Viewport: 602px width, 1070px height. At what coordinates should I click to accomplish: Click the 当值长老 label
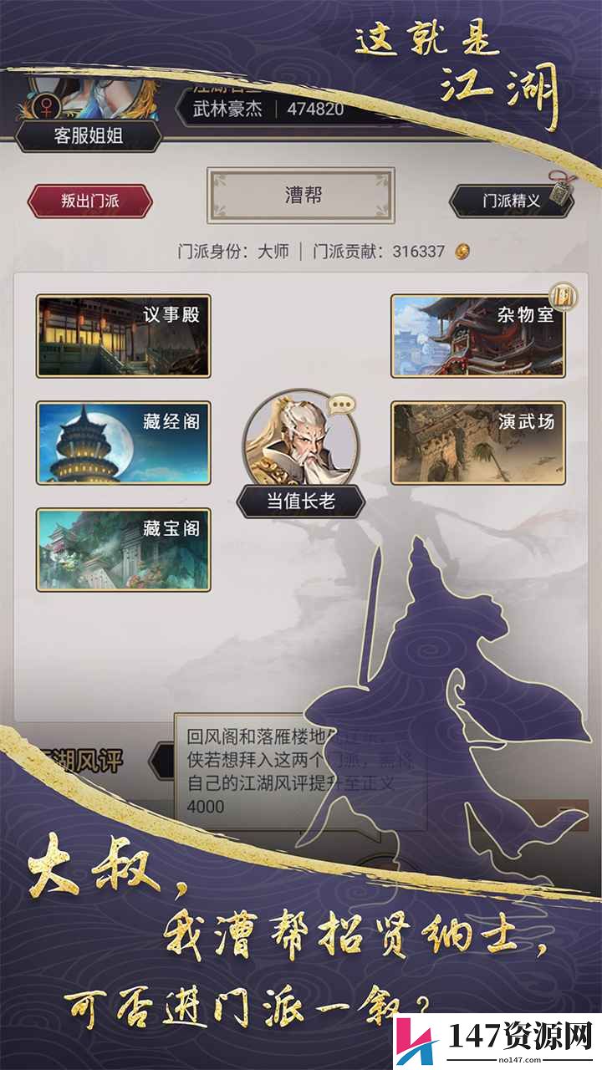pos(301,502)
